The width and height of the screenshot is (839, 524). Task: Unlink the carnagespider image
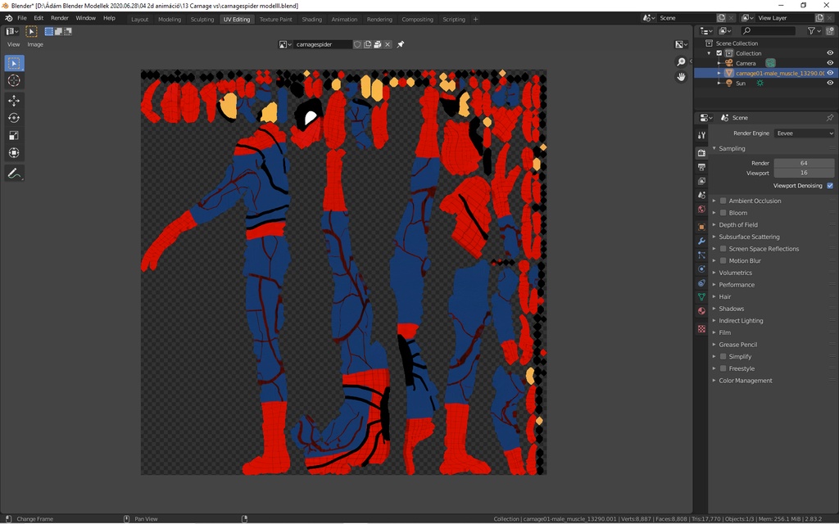click(x=388, y=45)
